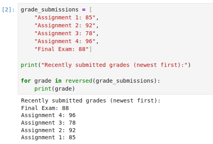Click the output line "Assignment 3: 78"
The height and width of the screenshot is (144, 213).
(48, 123)
